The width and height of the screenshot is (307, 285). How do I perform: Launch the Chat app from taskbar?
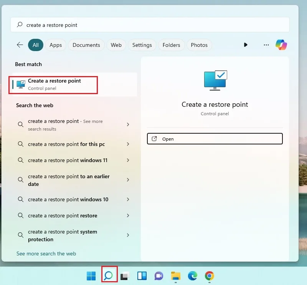[x=159, y=276]
